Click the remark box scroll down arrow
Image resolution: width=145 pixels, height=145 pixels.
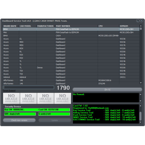point(141,101)
